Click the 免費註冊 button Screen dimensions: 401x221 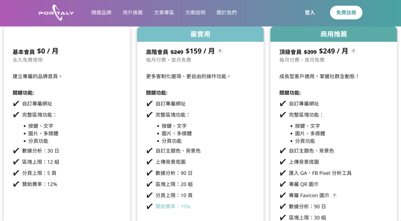[346, 12]
